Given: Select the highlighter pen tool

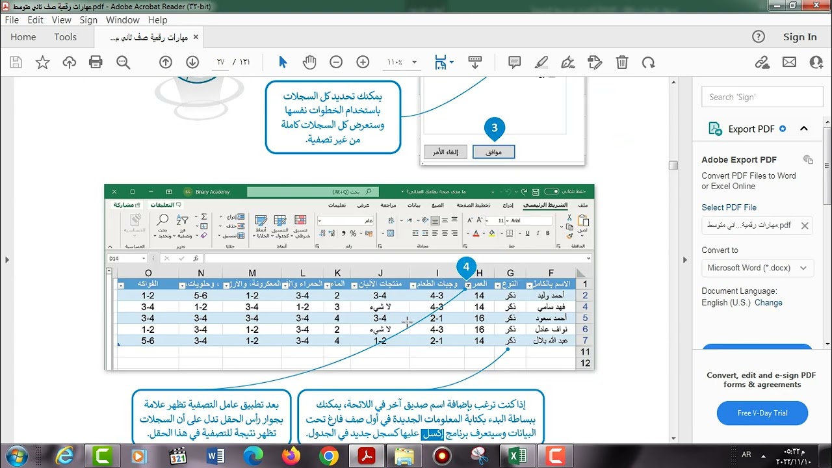Looking at the screenshot, I should click(541, 62).
